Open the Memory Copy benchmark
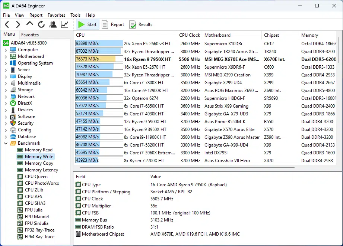 tap(35, 163)
